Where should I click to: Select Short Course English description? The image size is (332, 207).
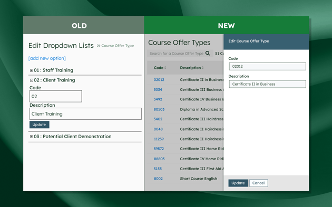click(198, 179)
